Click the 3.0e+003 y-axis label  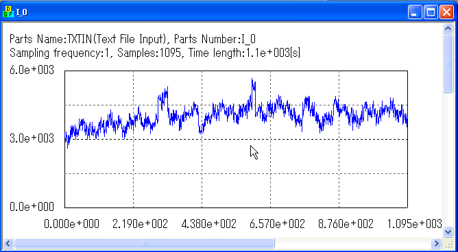coord(32,138)
